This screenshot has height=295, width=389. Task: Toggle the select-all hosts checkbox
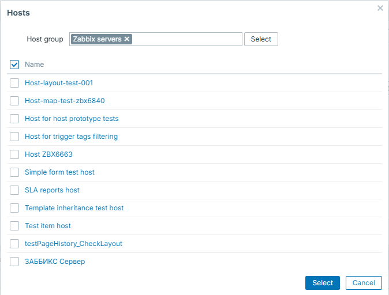(14, 65)
